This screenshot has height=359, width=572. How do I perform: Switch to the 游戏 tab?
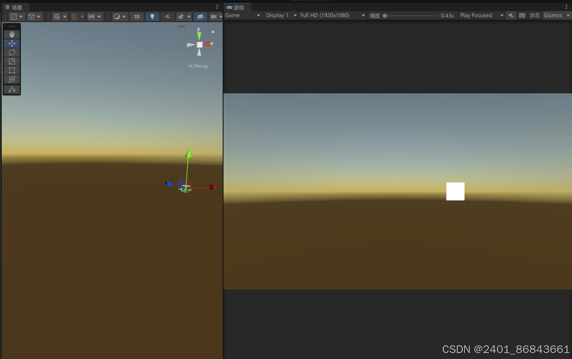tap(238, 7)
